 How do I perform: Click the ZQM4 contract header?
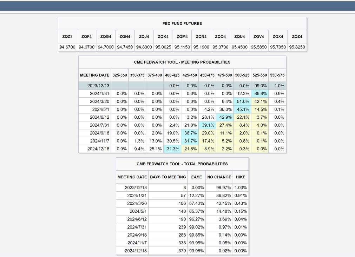(x=182, y=37)
